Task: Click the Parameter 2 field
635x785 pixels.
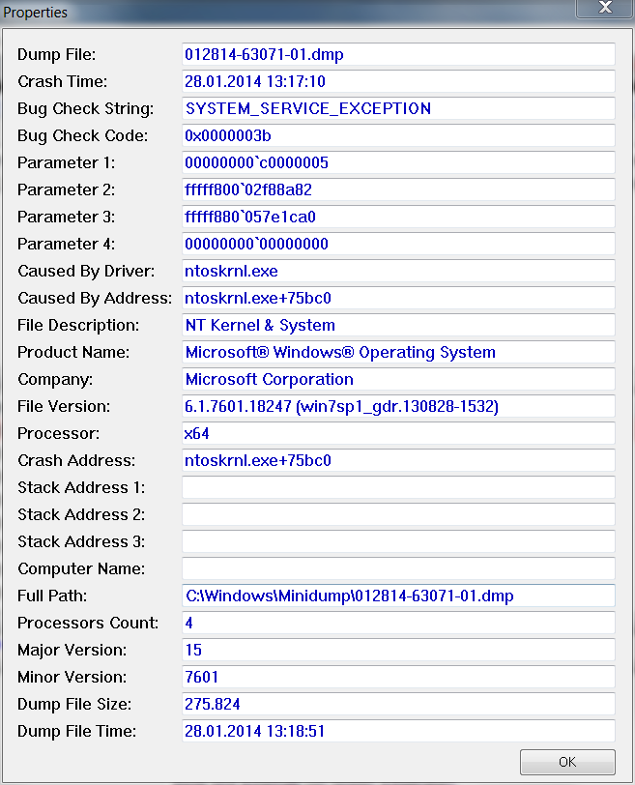Action: [398, 189]
